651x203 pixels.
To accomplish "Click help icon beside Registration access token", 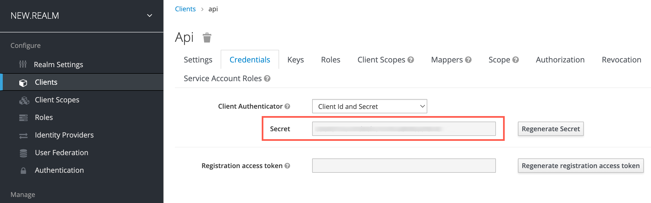I will (287, 166).
